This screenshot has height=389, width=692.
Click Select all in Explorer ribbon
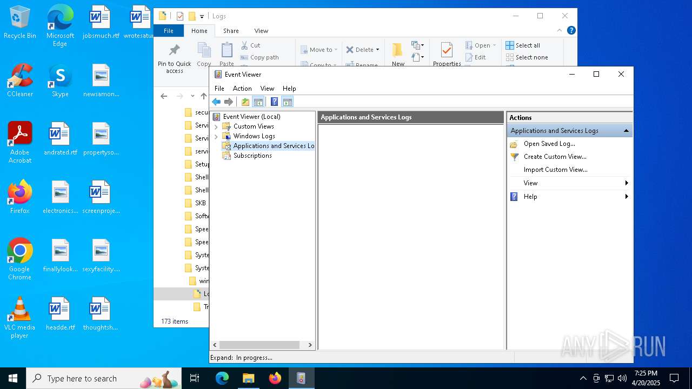(x=523, y=45)
